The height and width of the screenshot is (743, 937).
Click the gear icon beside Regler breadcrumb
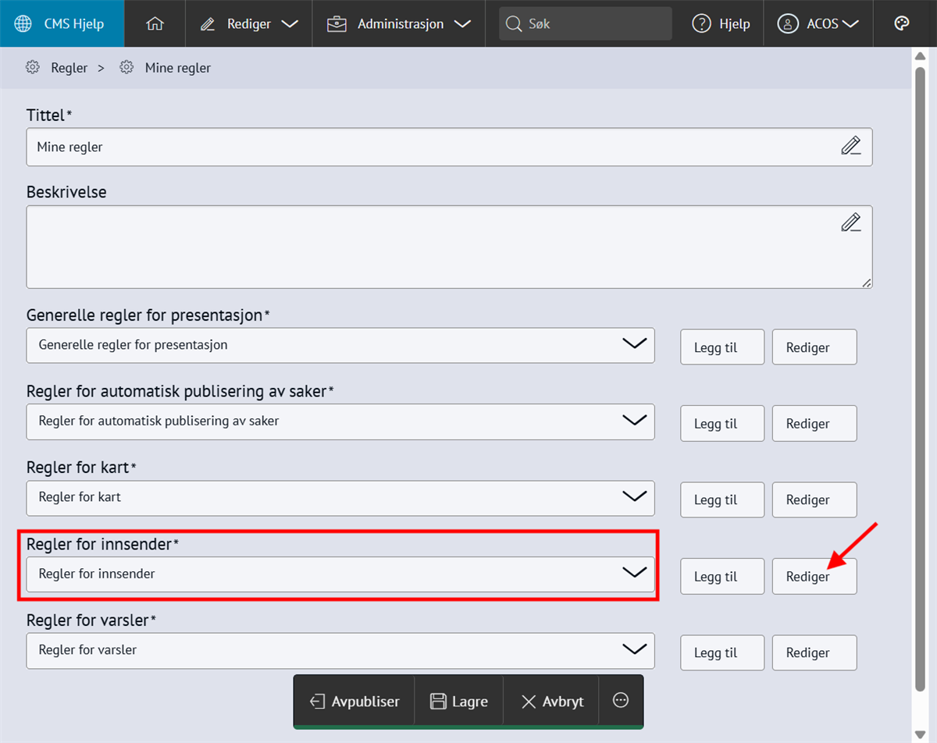32,68
